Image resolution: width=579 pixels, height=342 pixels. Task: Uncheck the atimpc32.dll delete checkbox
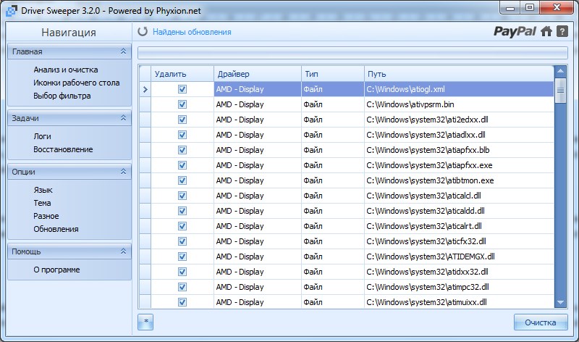182,287
